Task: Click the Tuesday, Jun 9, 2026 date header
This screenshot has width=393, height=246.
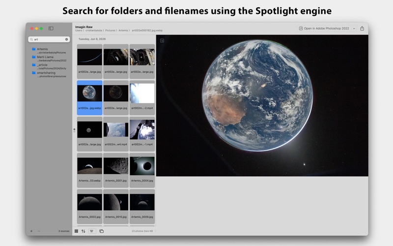Action: (92, 39)
